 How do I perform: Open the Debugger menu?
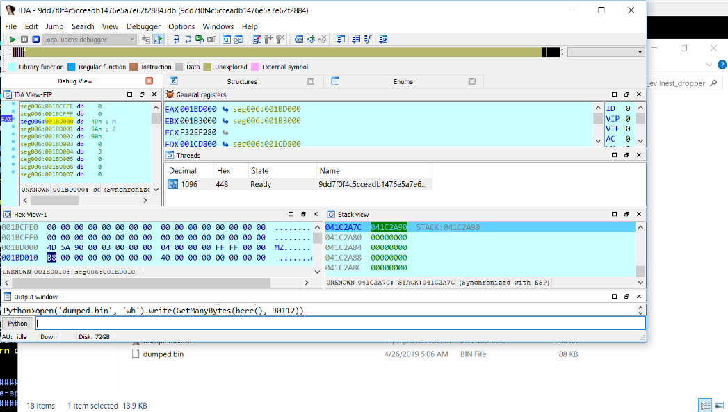[x=143, y=26]
